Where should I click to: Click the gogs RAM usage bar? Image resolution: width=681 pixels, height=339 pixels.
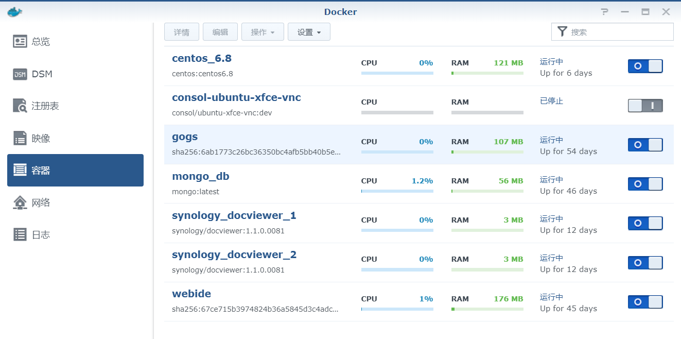click(487, 152)
